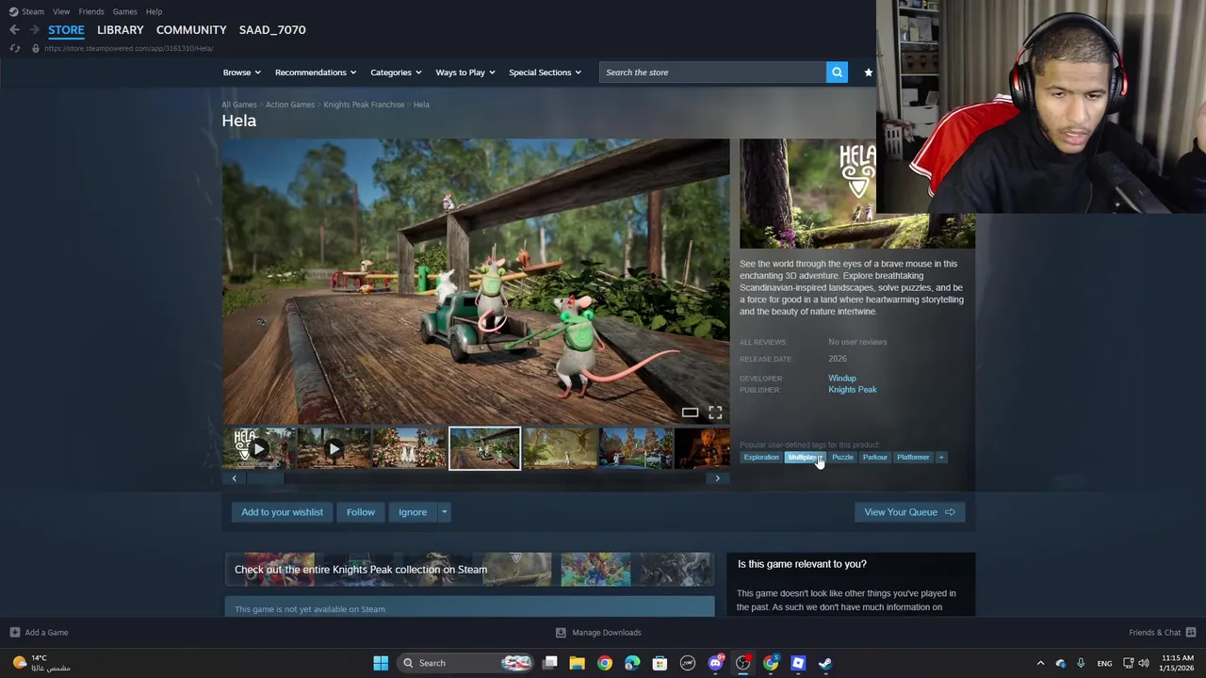Expand the Categories dropdown
Viewport: 1206px width, 678px height.
point(396,73)
